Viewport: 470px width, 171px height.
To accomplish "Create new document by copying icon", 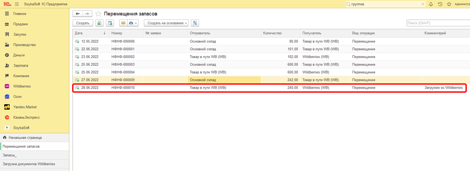I will [x=99, y=23].
